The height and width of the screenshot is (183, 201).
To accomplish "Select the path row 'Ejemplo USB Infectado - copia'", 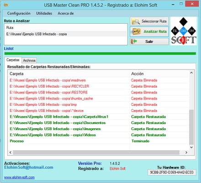I will tap(66, 34).
